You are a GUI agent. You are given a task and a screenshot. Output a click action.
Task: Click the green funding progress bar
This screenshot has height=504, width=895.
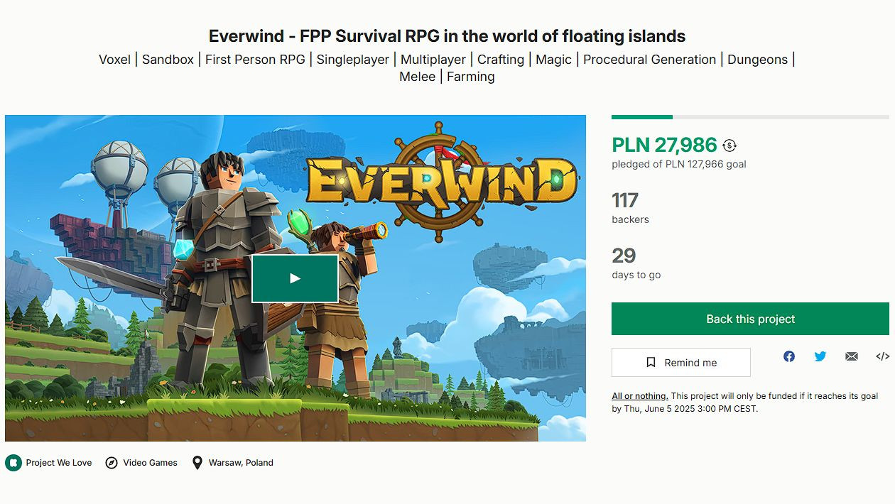pos(642,117)
